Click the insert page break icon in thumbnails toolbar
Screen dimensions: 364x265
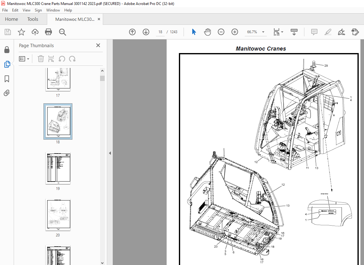point(51,59)
